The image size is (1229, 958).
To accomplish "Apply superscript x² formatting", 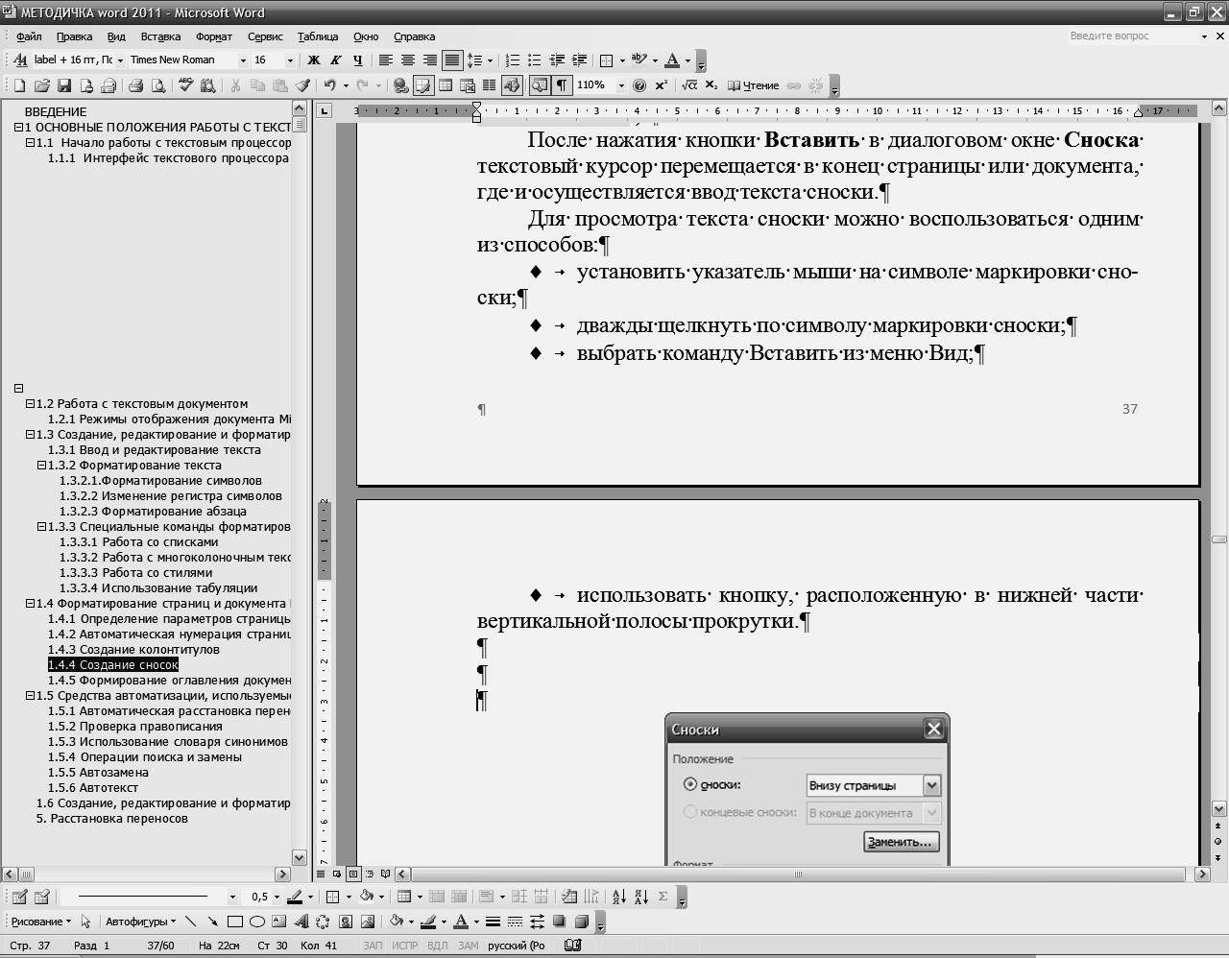I will tap(661, 85).
